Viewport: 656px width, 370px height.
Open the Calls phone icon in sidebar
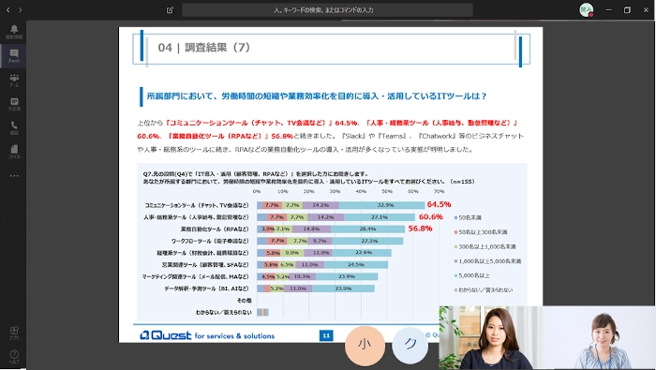tap(14, 128)
